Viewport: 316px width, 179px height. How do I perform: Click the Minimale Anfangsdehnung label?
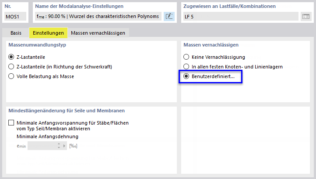(47, 136)
